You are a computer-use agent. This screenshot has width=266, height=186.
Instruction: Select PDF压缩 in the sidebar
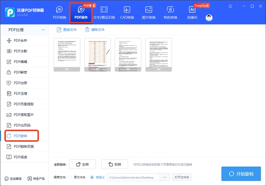coord(24,94)
